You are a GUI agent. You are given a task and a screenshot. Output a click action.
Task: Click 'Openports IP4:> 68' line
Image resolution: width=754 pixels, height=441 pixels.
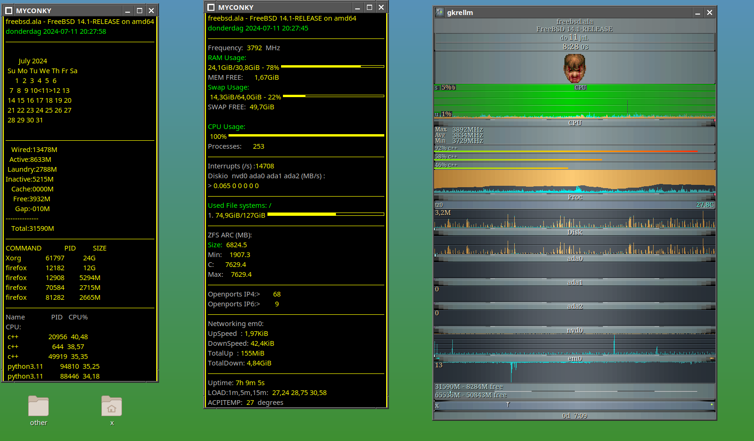tap(244, 294)
